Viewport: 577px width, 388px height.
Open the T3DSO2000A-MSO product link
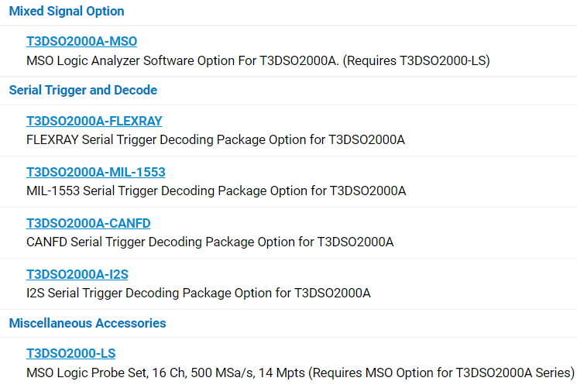tap(81, 42)
